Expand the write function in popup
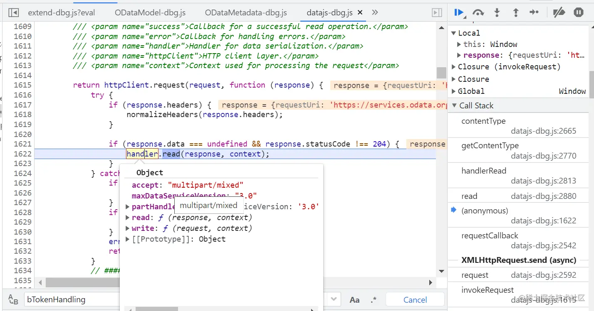This screenshot has width=594, height=311. (128, 228)
